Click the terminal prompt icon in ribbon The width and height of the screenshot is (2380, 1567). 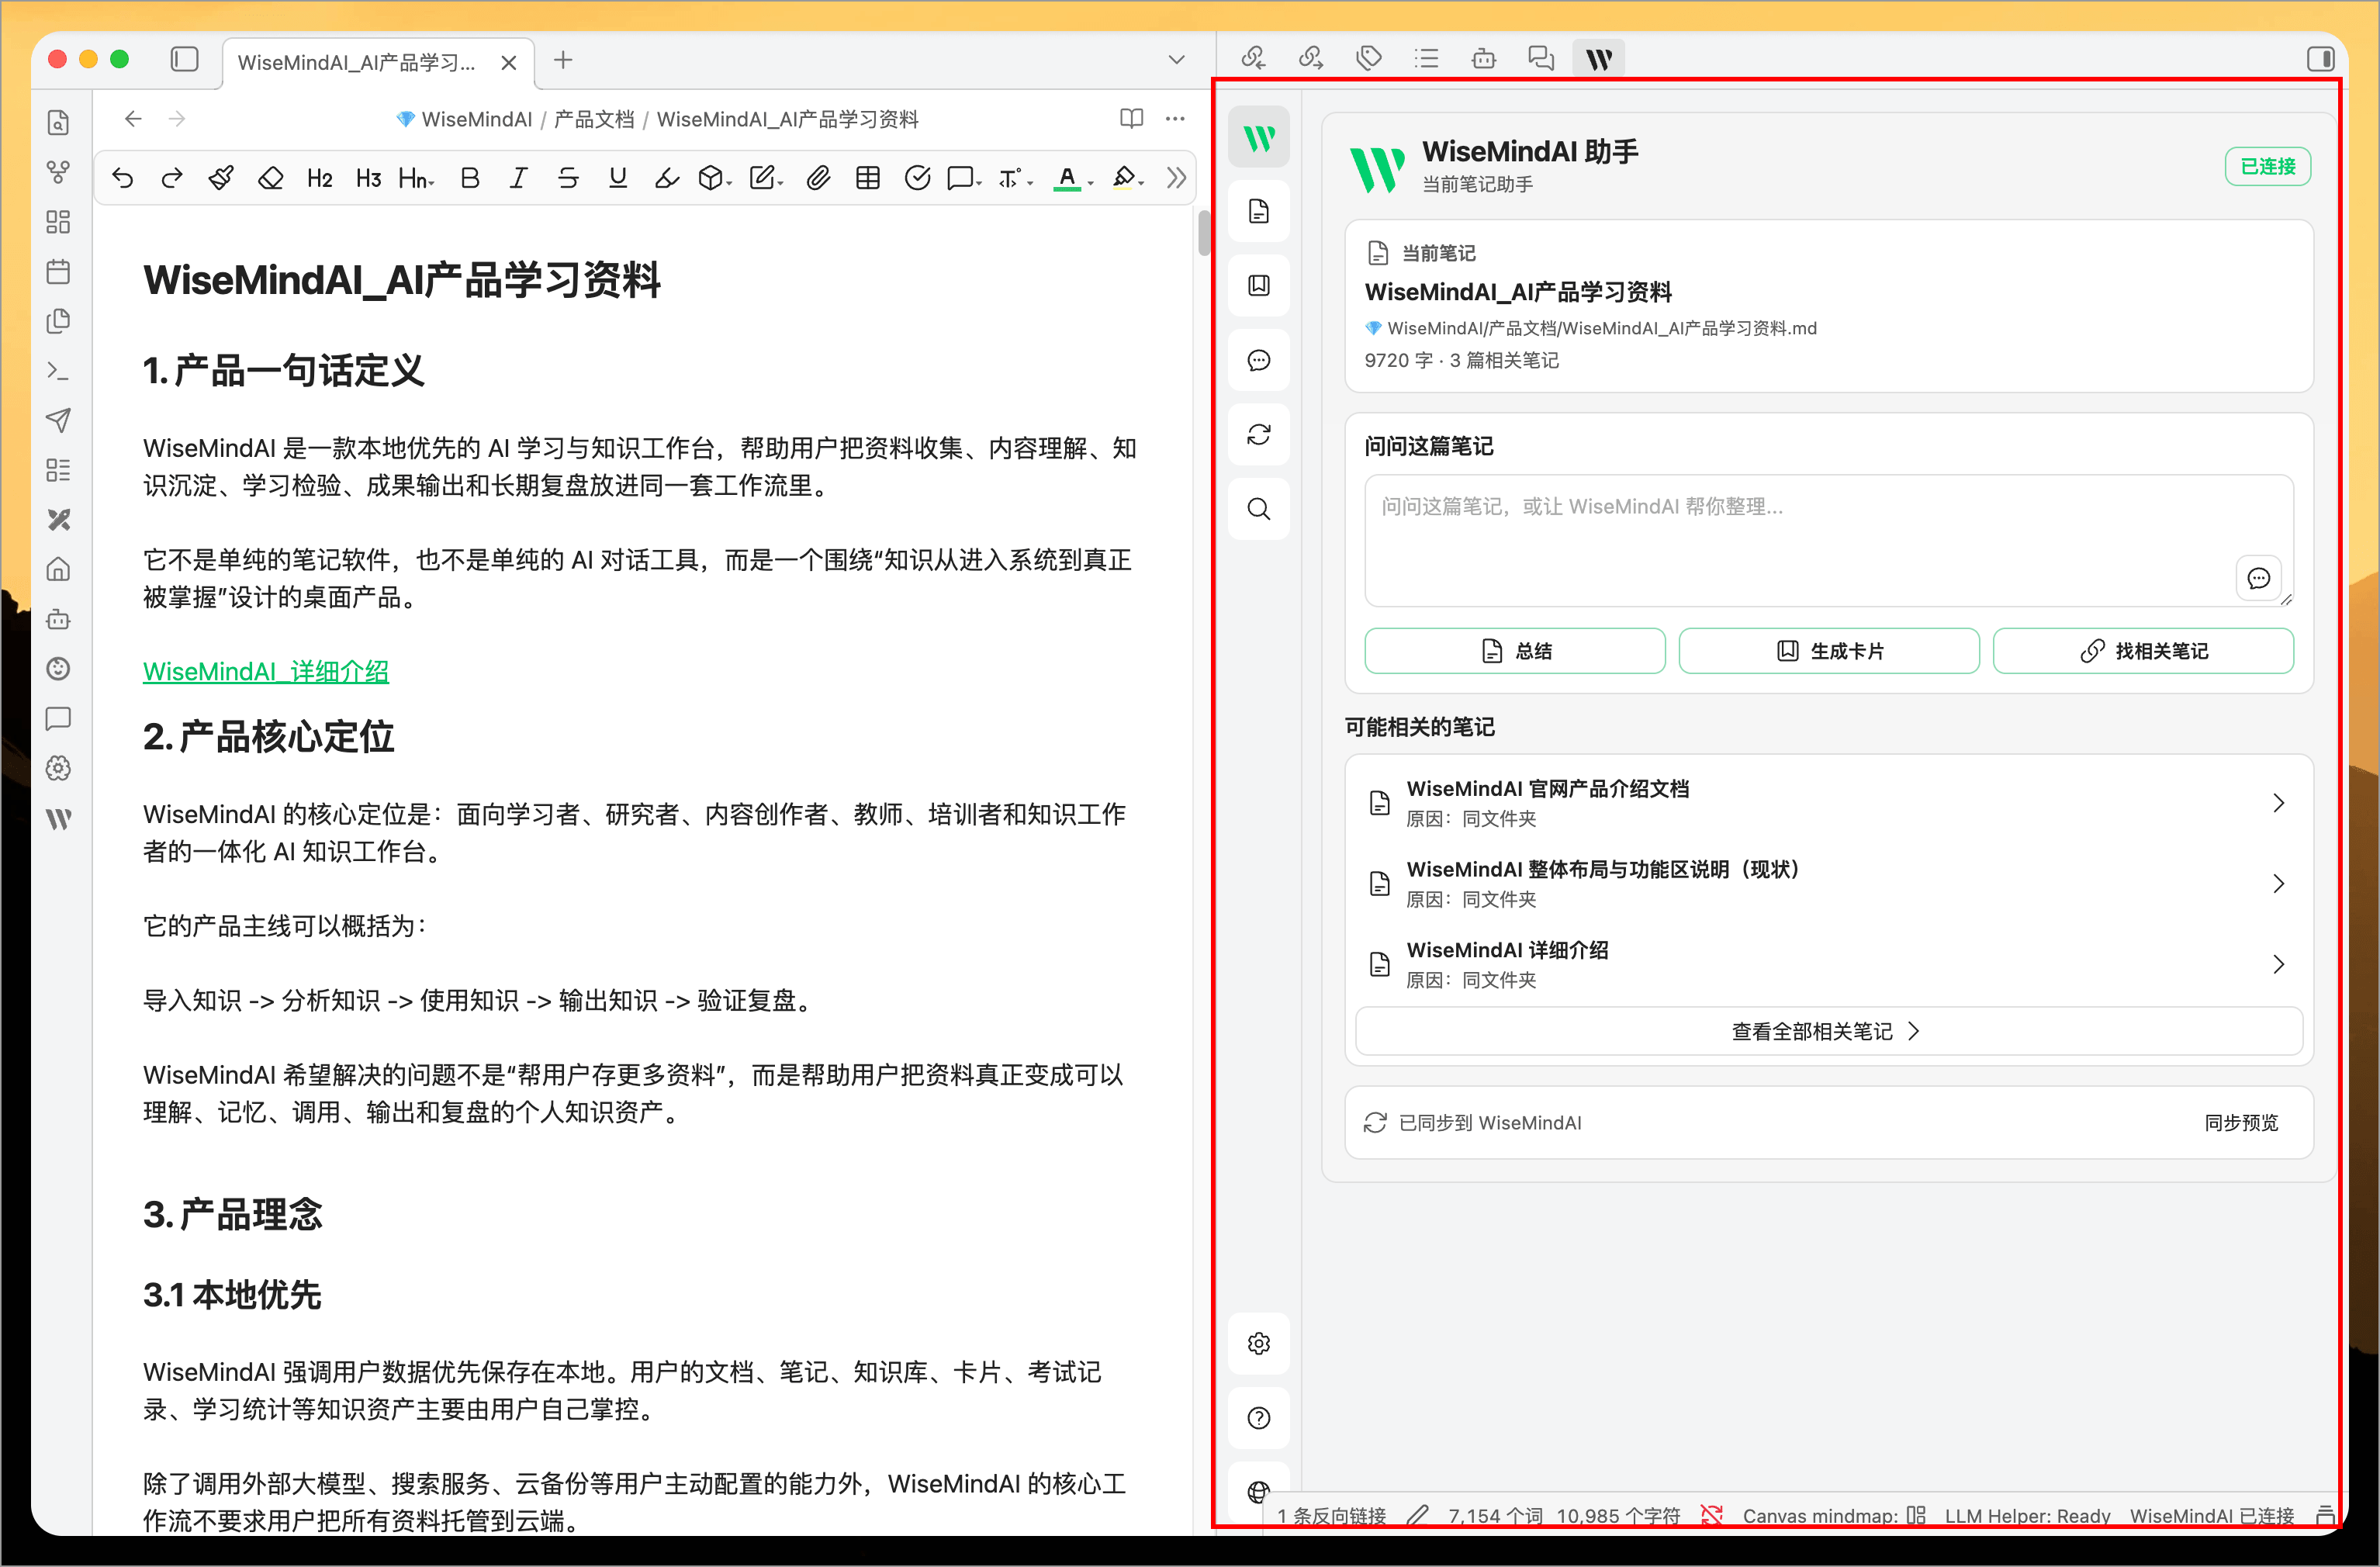(x=59, y=371)
